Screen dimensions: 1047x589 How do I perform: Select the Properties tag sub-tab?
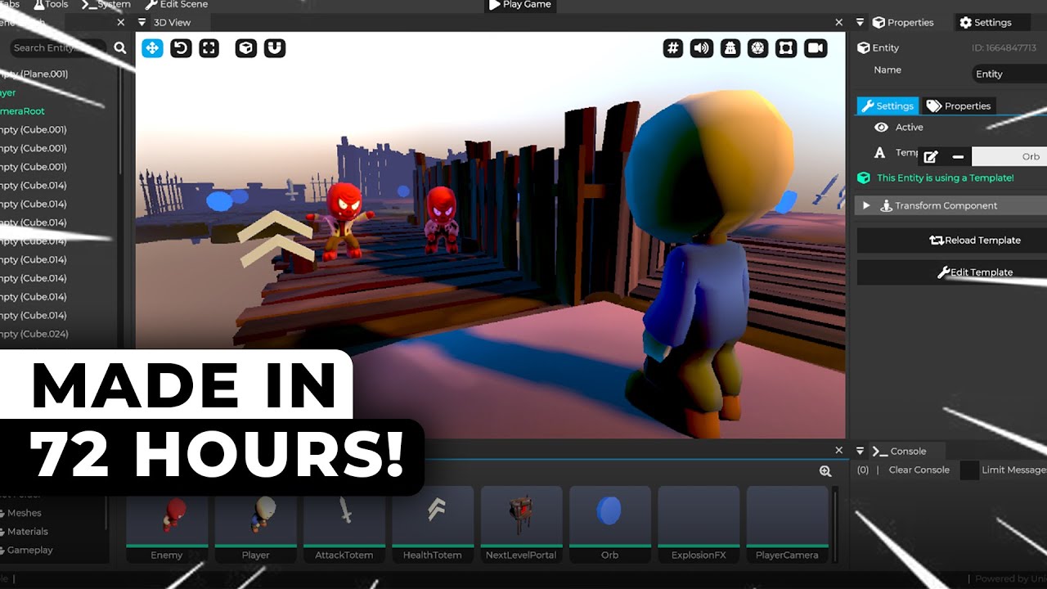tap(958, 106)
